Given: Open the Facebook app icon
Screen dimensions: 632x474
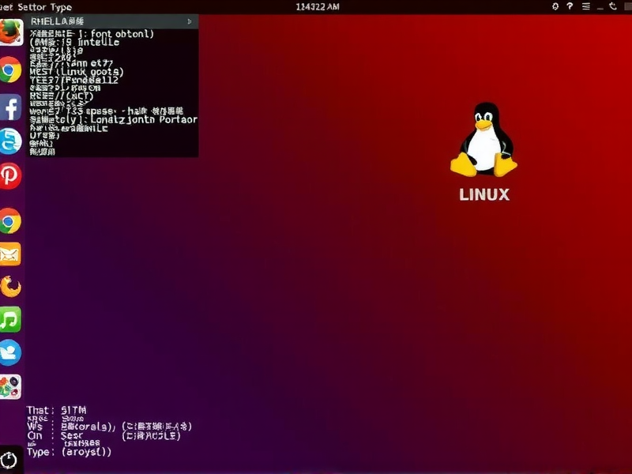Looking at the screenshot, I should [9, 108].
